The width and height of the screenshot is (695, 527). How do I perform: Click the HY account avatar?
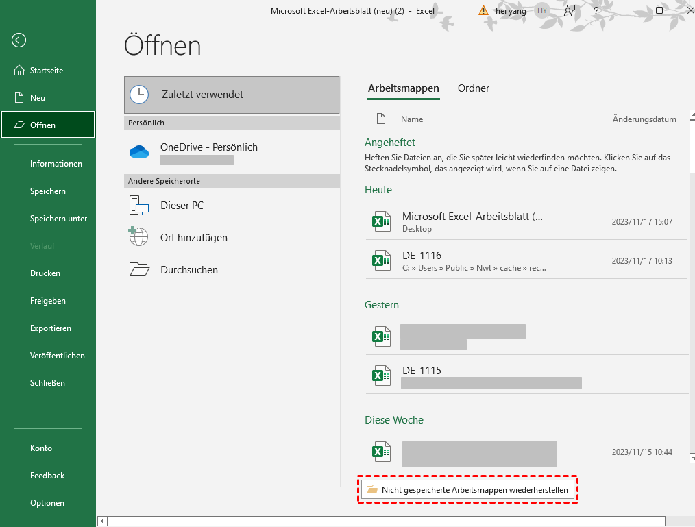coord(542,11)
